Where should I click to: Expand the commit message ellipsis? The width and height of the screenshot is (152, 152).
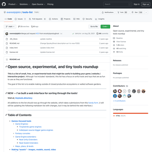[61, 34]
